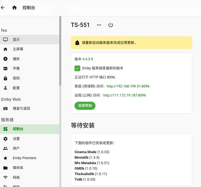Click the bell icon in restart notice
This screenshot has height=187, width=201.
77,43
